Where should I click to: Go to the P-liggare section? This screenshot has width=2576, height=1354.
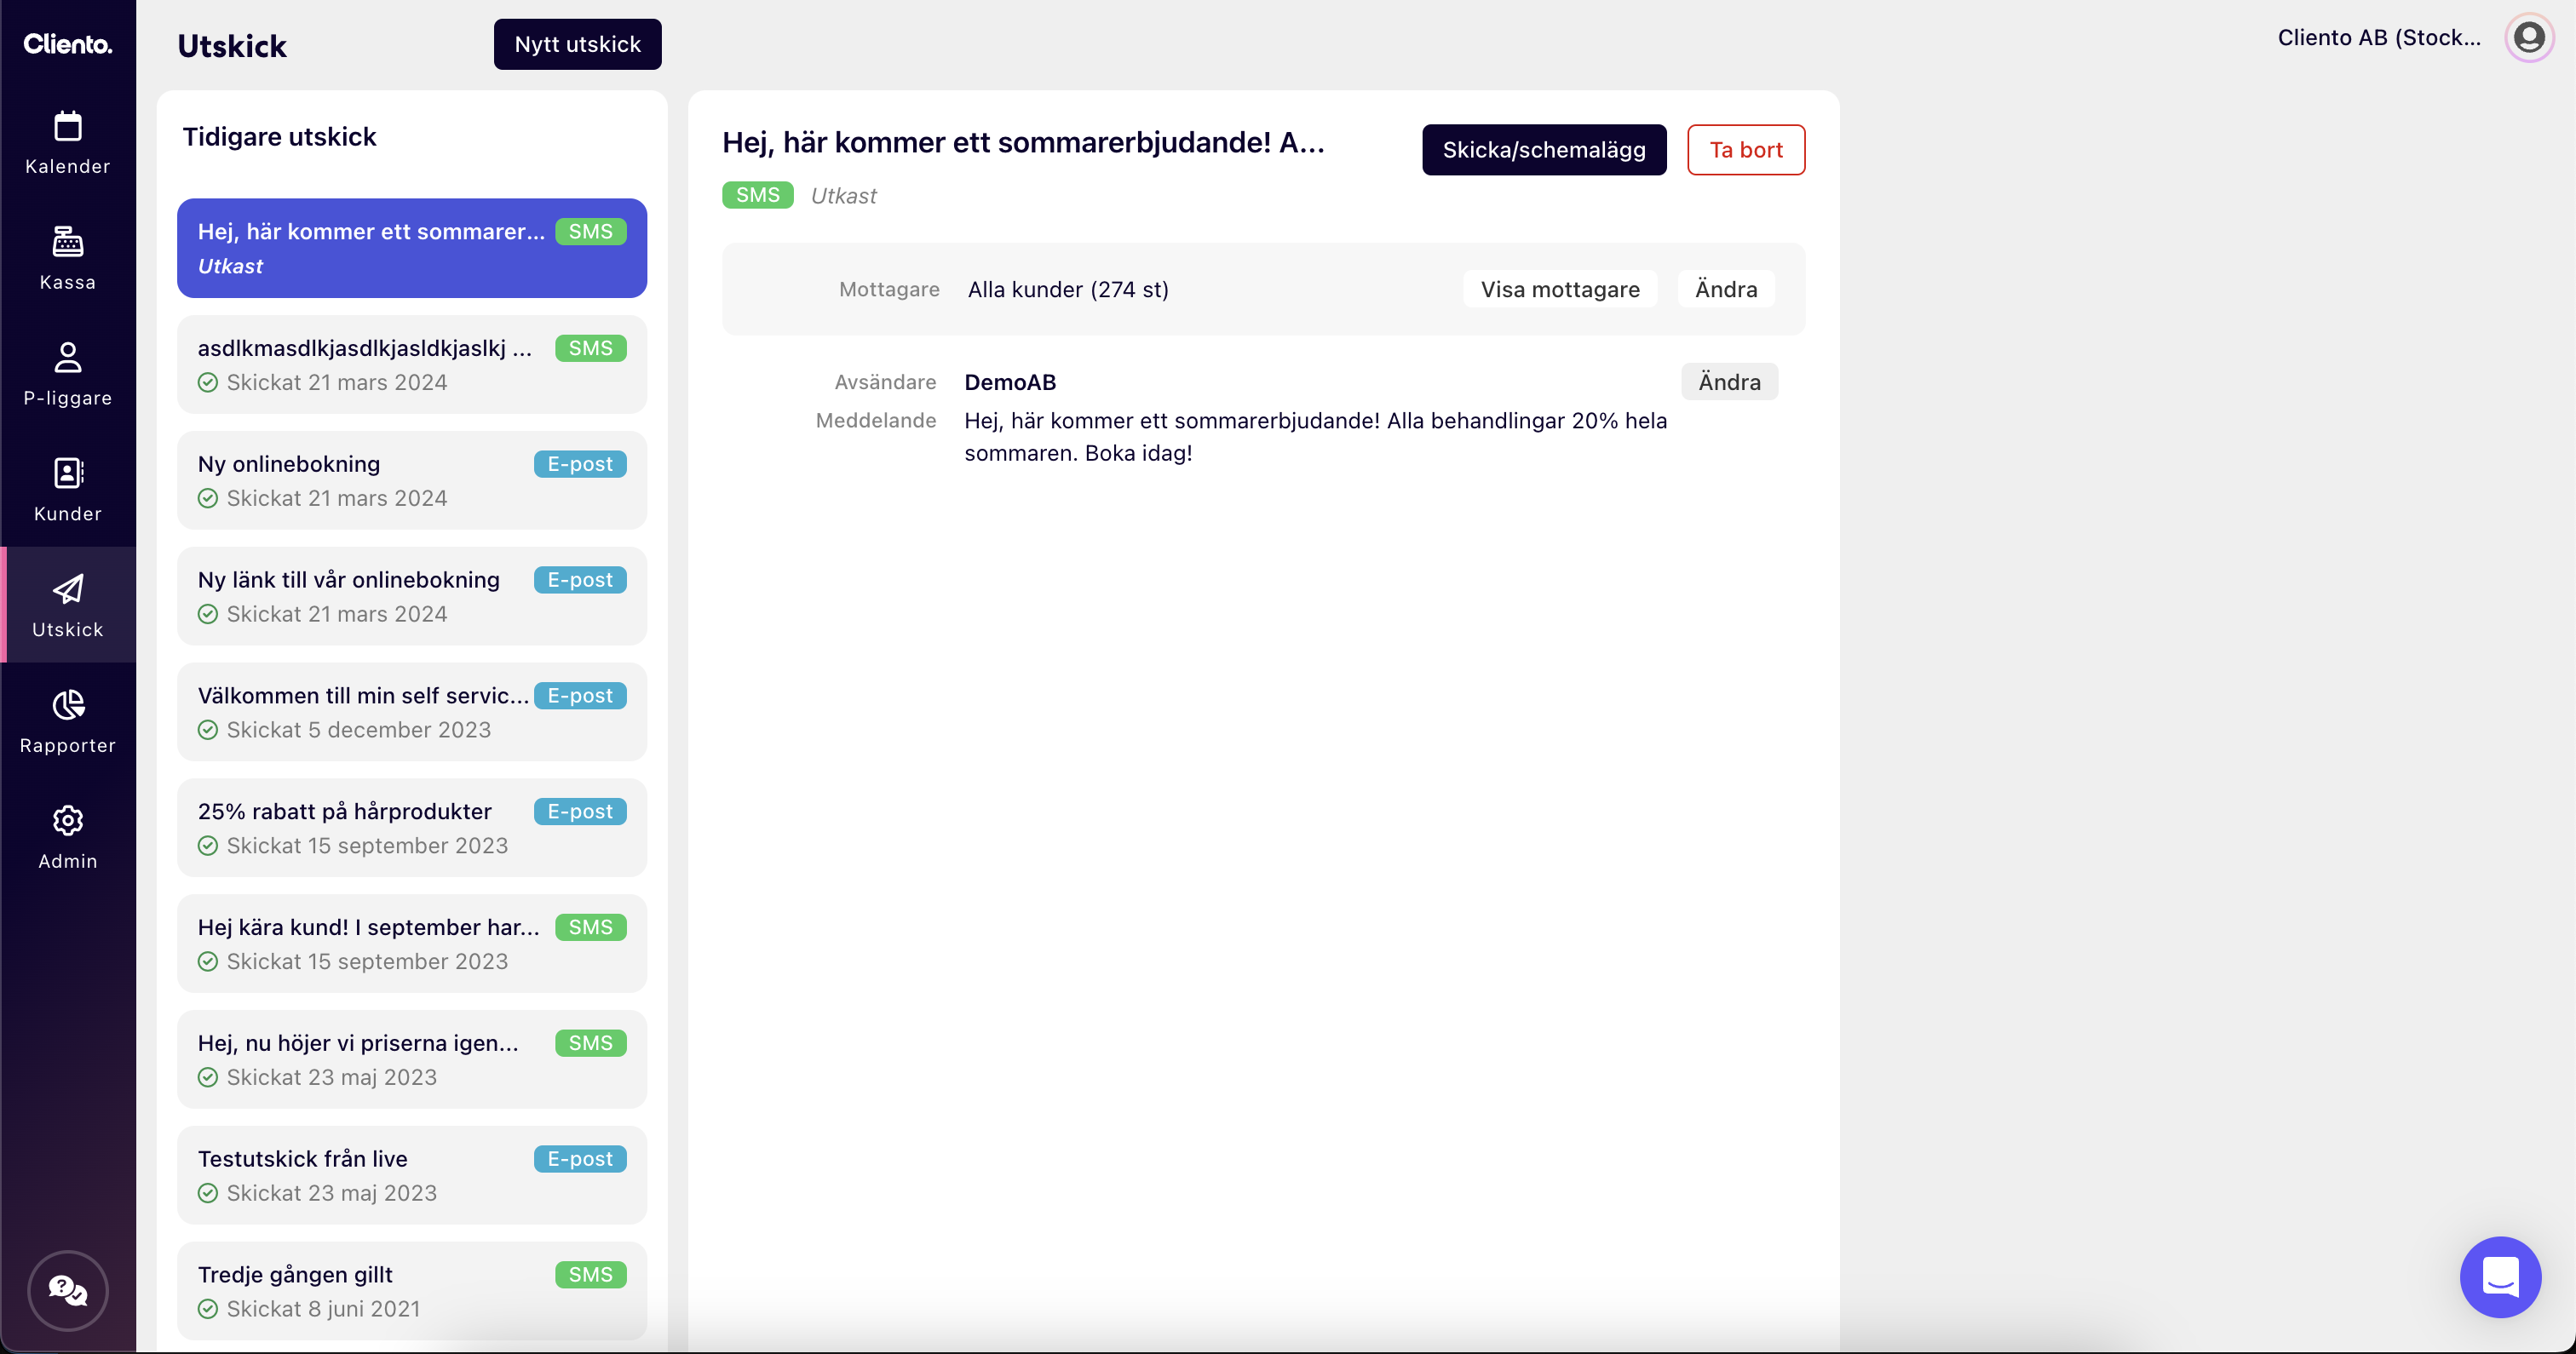(68, 373)
